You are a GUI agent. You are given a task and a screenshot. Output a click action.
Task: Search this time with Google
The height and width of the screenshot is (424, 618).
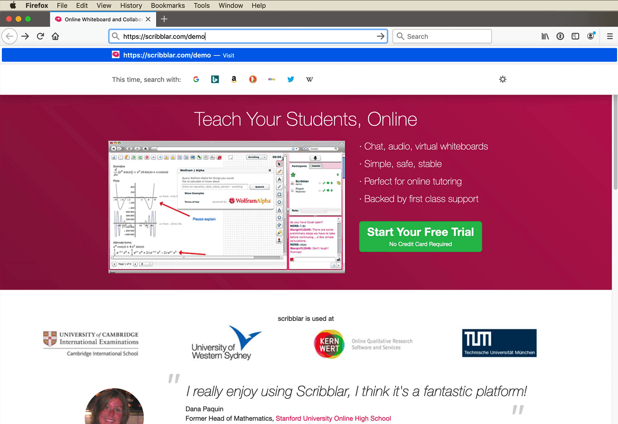[196, 79]
